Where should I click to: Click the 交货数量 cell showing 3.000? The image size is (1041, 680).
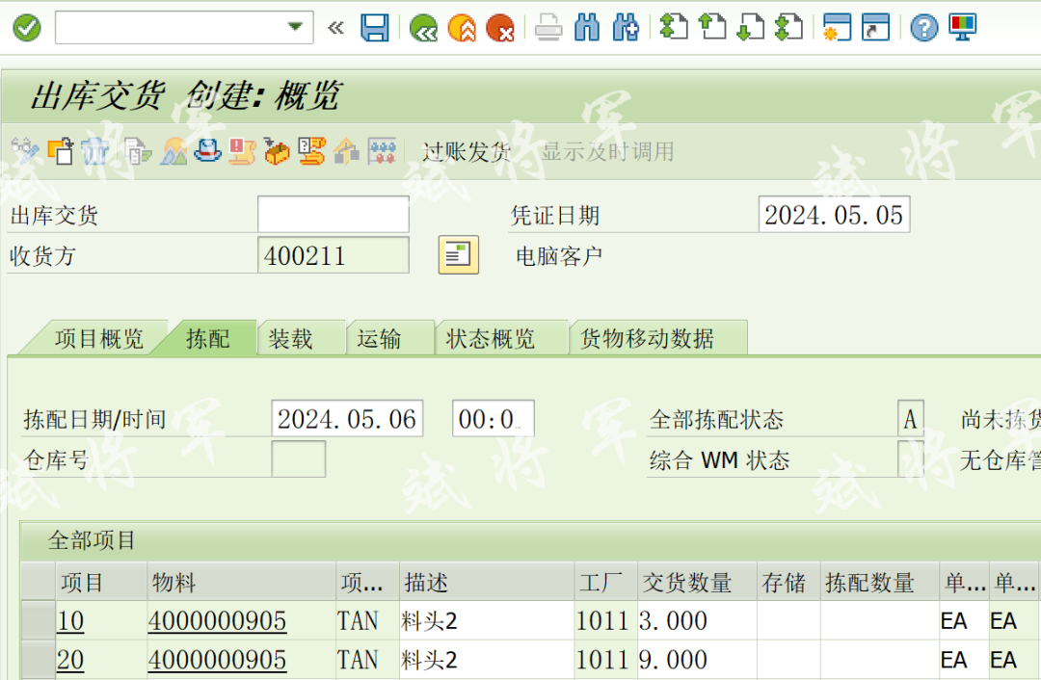tap(697, 620)
